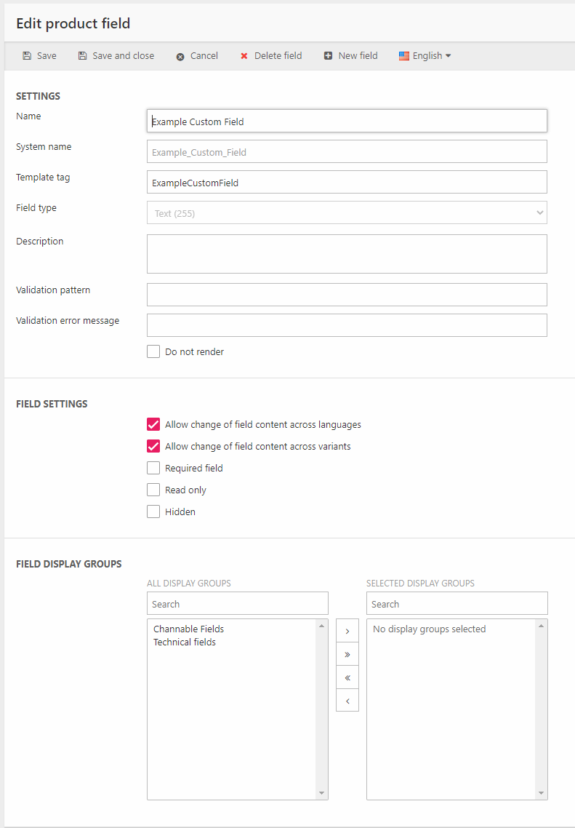Viewport: 575px width, 828px height.
Task: Click the Template tag input field
Action: (x=347, y=183)
